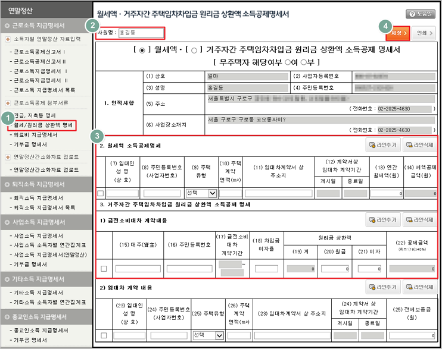
Task: Expand the 기타소득 지급명세서 sidebar section
Action: [46, 279]
